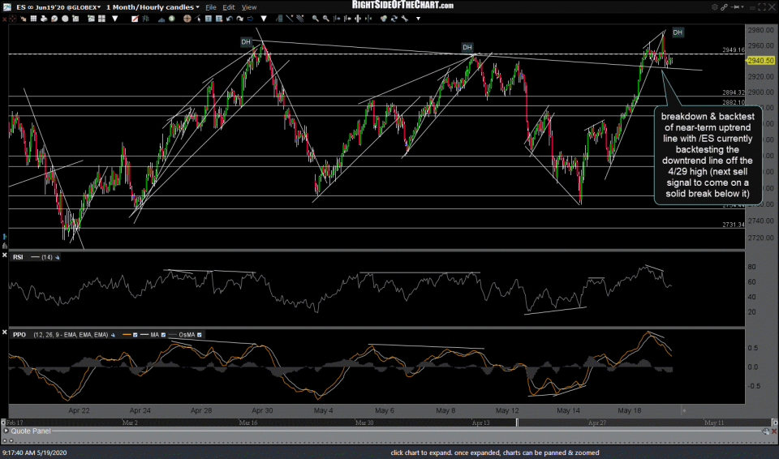Image resolution: width=779 pixels, height=459 pixels.
Task: Open the 1 Month/Hourly candles period dropdown
Action: point(153,7)
